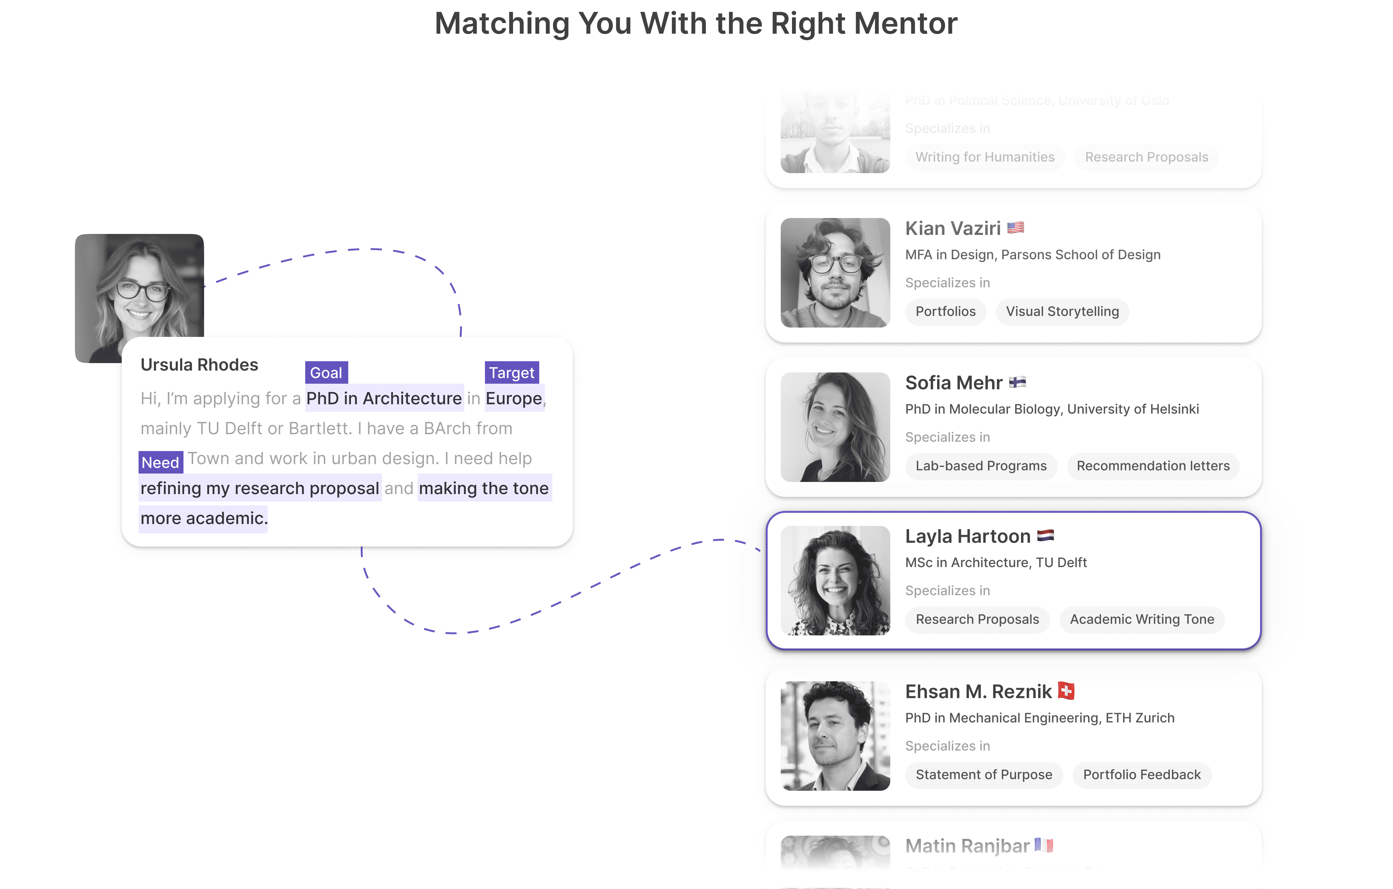1393x889 pixels.
Task: Select the Goal label tag
Action: [326, 372]
